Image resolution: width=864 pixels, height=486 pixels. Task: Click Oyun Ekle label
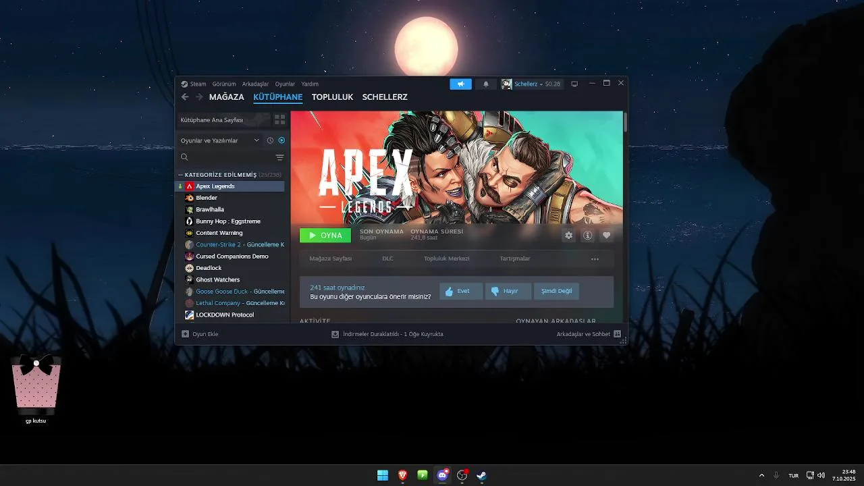click(205, 334)
